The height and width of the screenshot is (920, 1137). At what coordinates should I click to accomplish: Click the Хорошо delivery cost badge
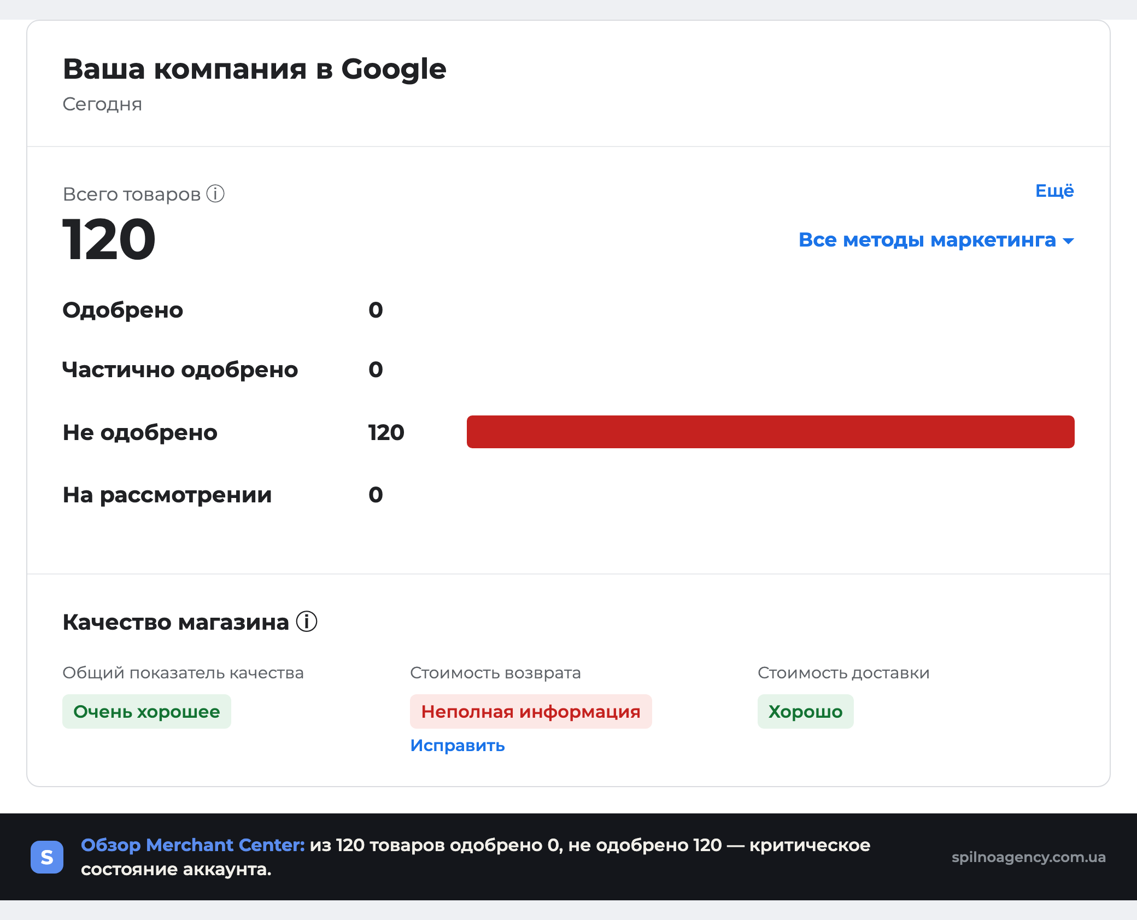[805, 711]
